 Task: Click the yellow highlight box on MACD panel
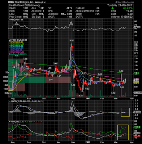(125, 112)
